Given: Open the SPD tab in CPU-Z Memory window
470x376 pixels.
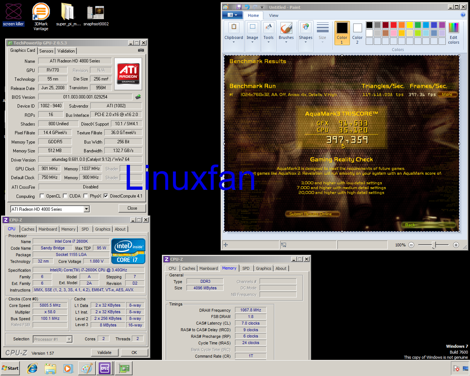Looking at the screenshot, I should click(246, 268).
